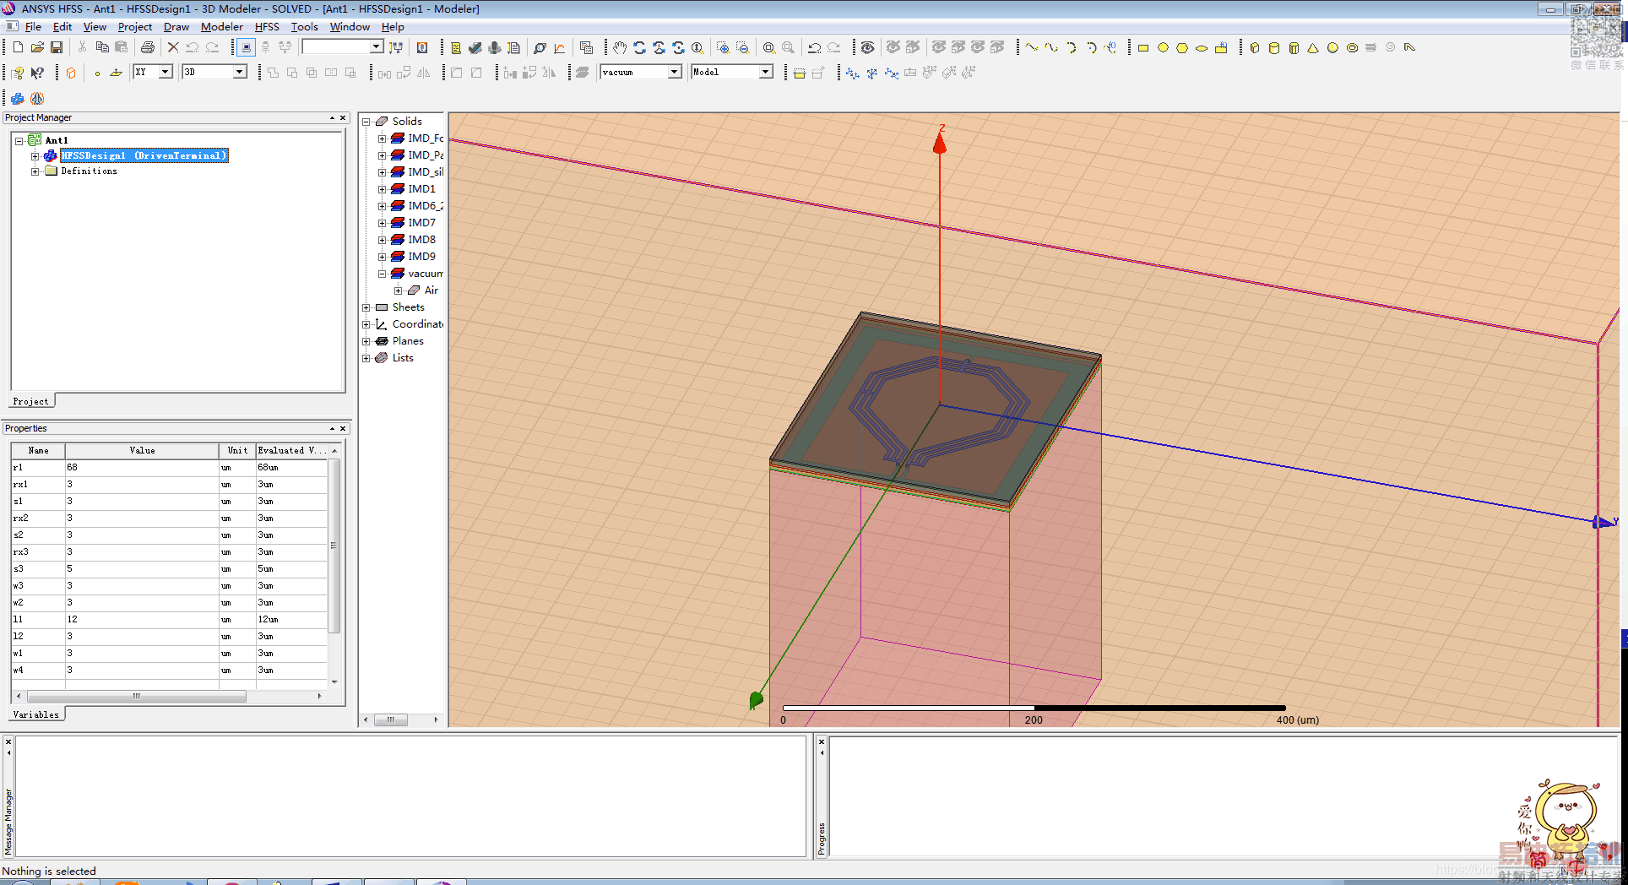Click the Print toolbar icon
1628x885 pixels.
tap(148, 48)
